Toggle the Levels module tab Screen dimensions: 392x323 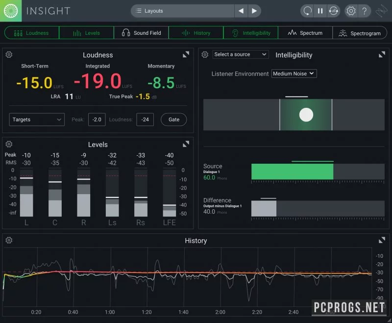[87, 33]
